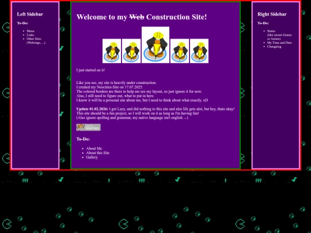
Task: Select 'About Me' in main To-Do list
Action: [x=94, y=148]
